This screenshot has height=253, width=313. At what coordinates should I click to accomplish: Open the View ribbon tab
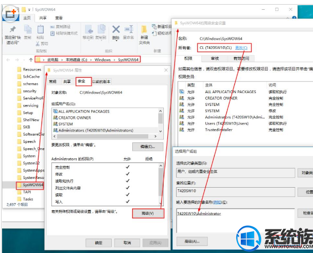59,18
